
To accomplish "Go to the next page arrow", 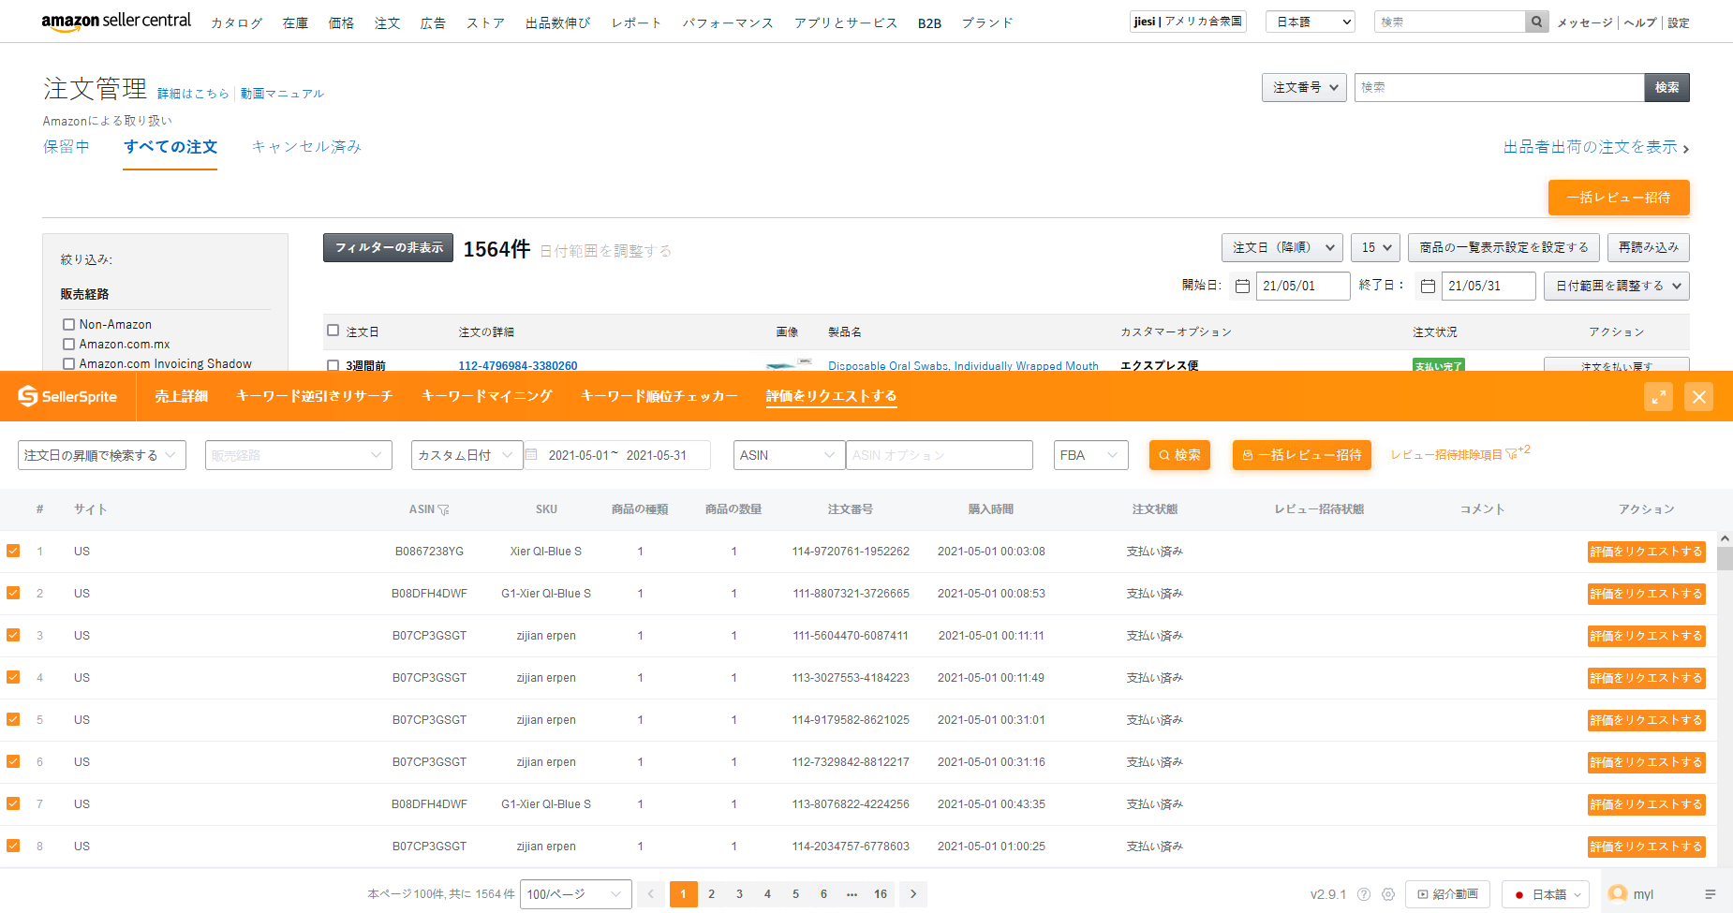I will pos(913,894).
